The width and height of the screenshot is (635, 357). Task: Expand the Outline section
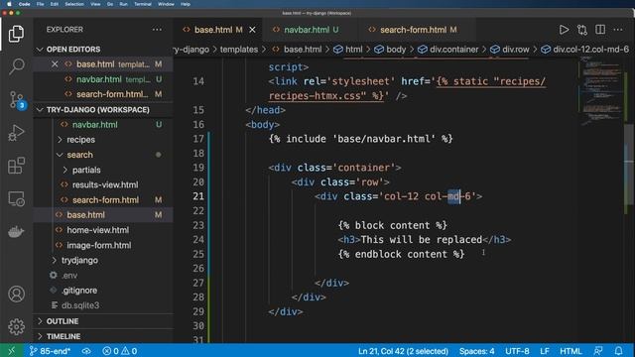[63, 321]
